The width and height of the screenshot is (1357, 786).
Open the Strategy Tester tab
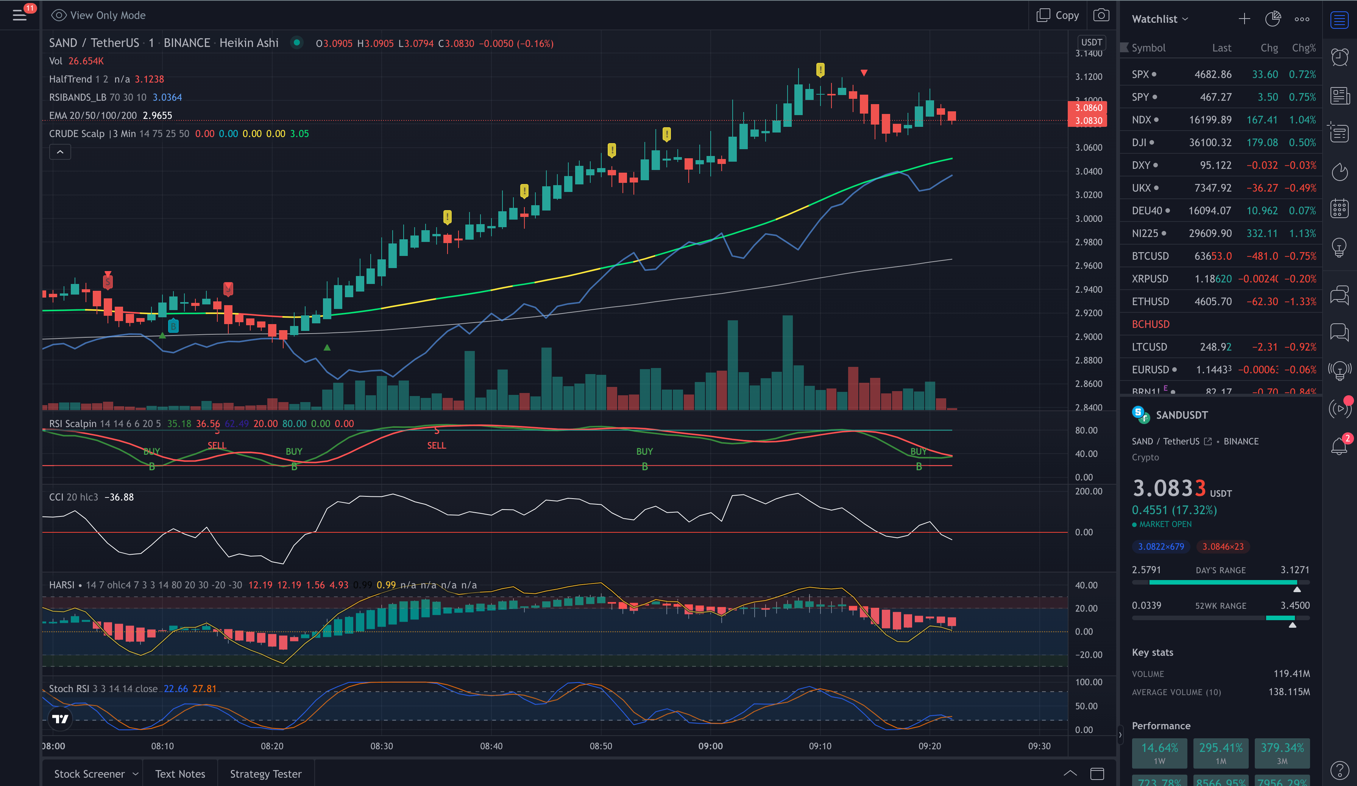(265, 774)
